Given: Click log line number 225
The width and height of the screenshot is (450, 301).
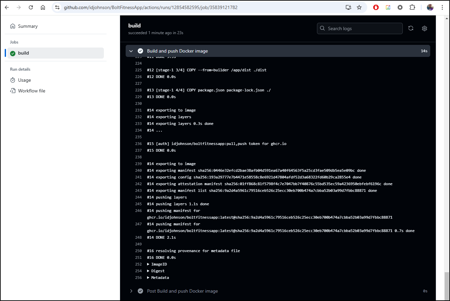Looking at the screenshot, I should tap(138, 70).
